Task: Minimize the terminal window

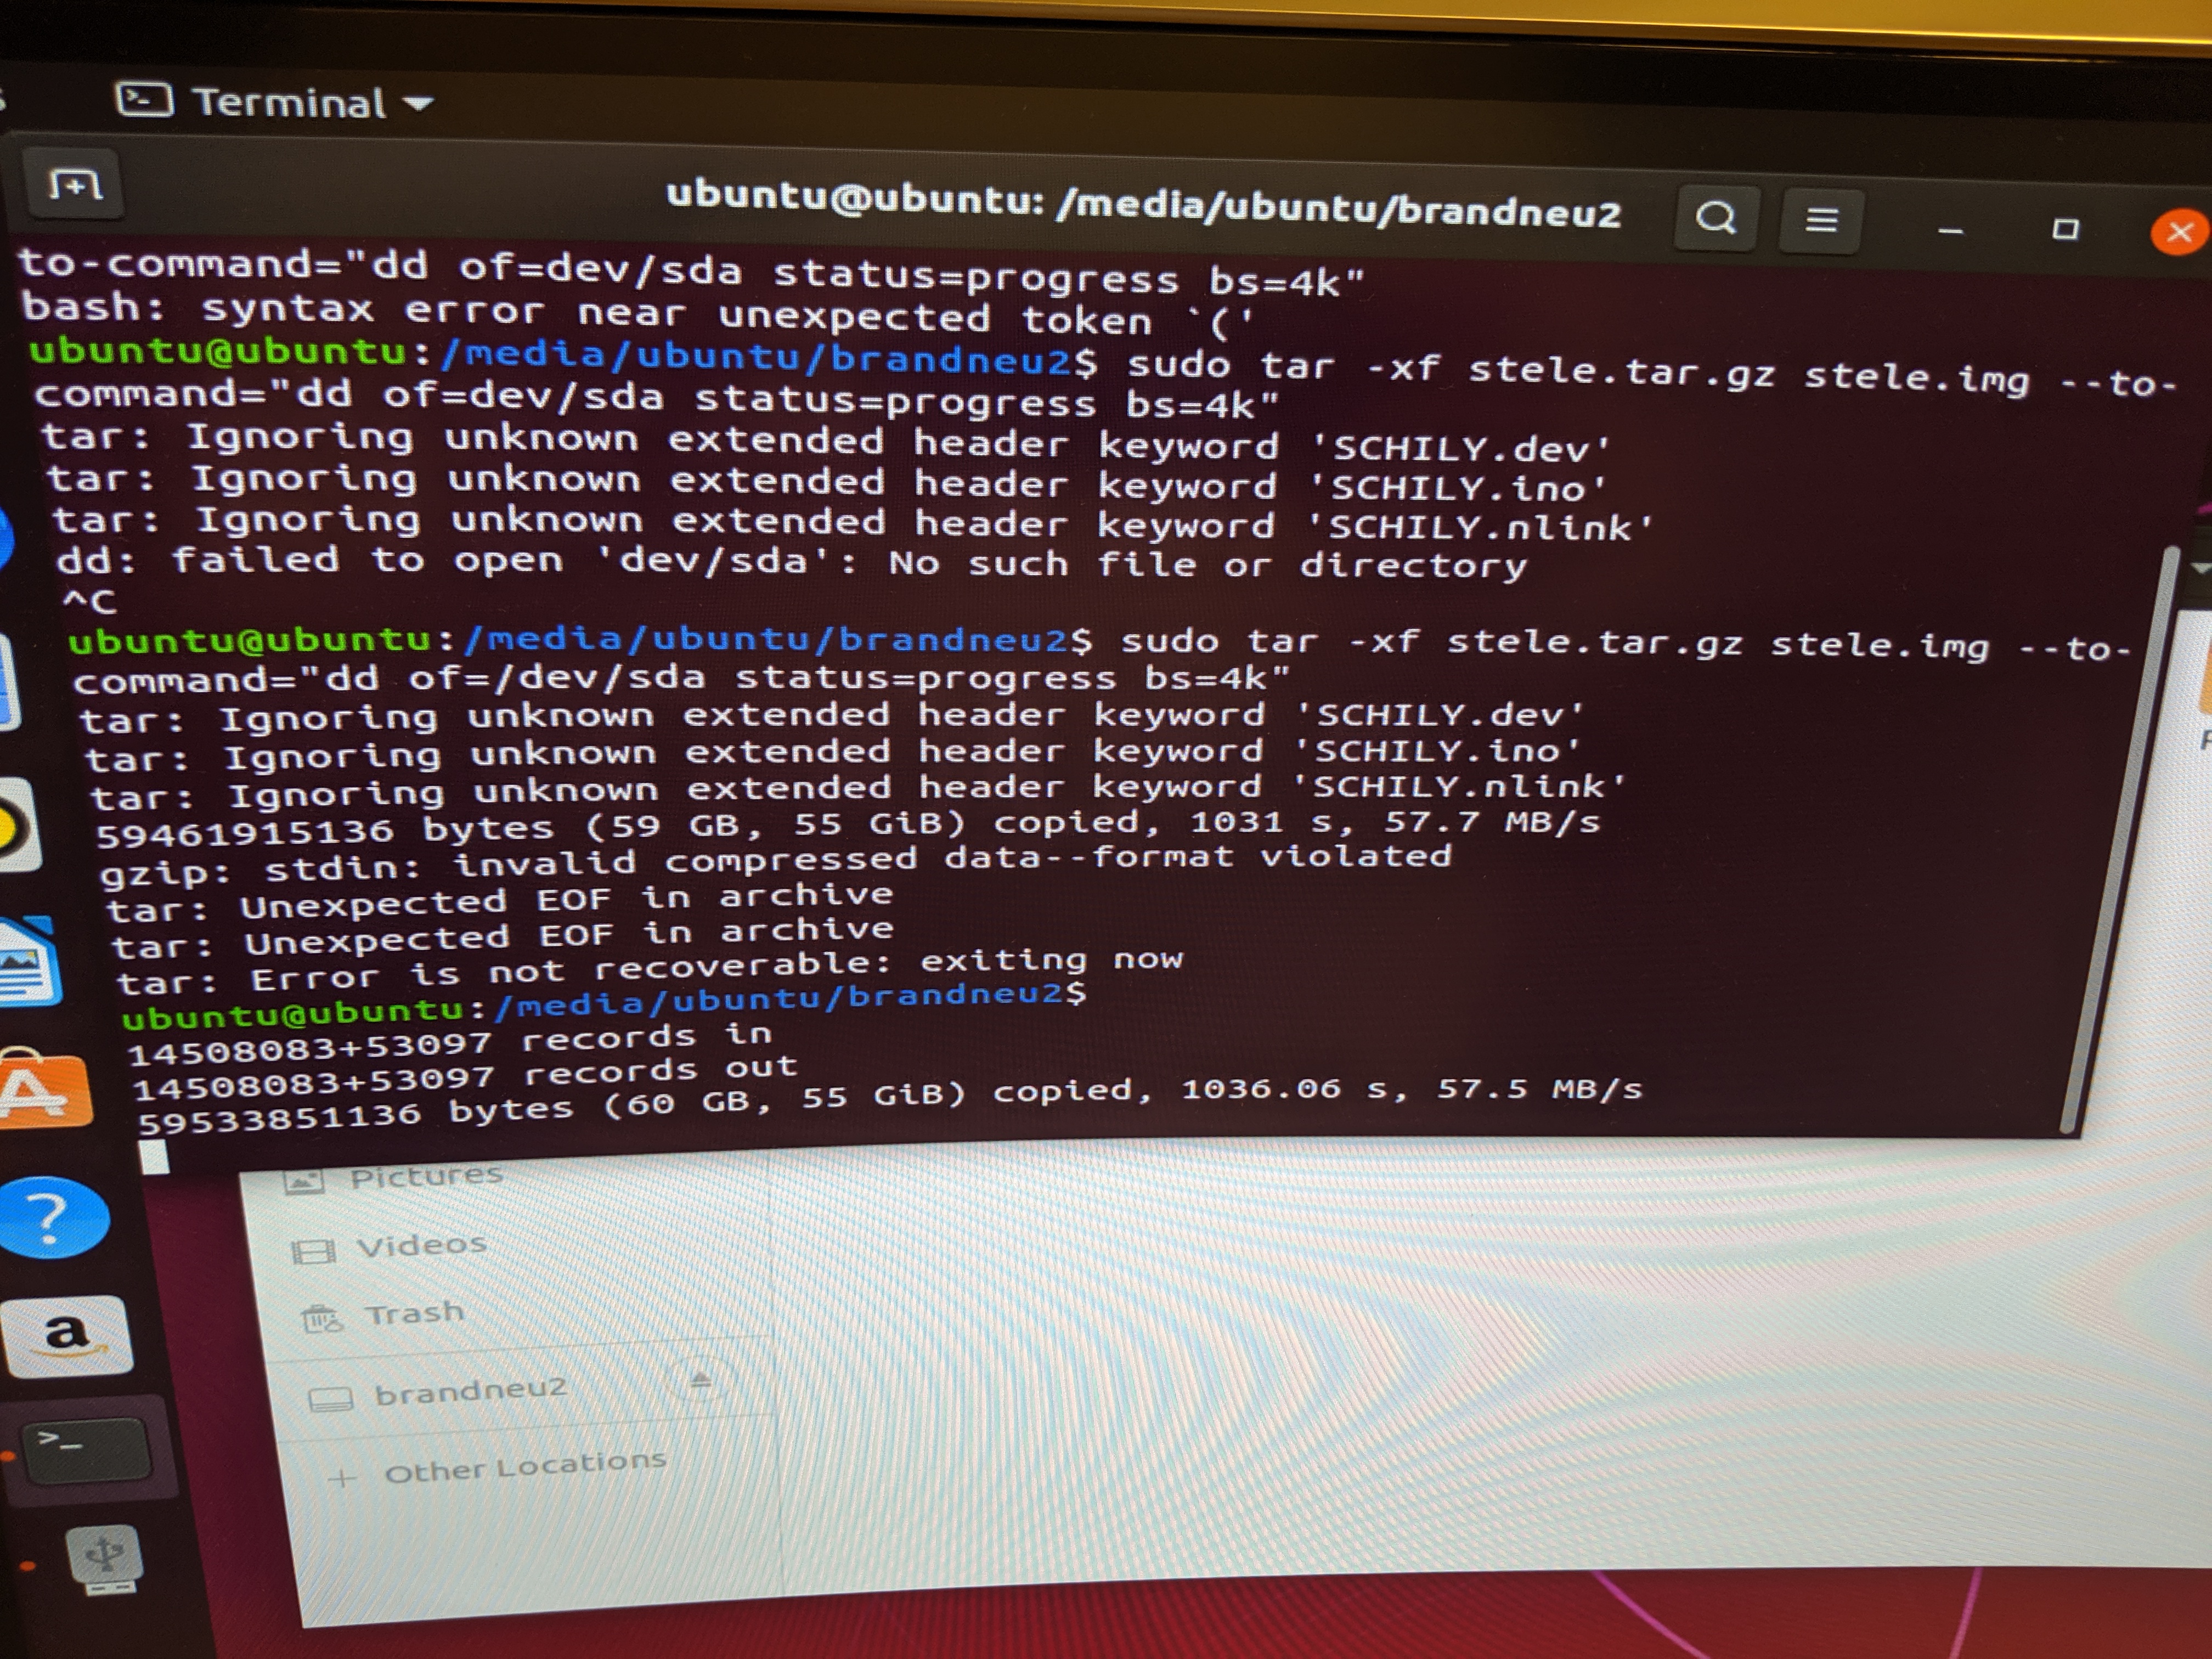Action: coord(1950,230)
